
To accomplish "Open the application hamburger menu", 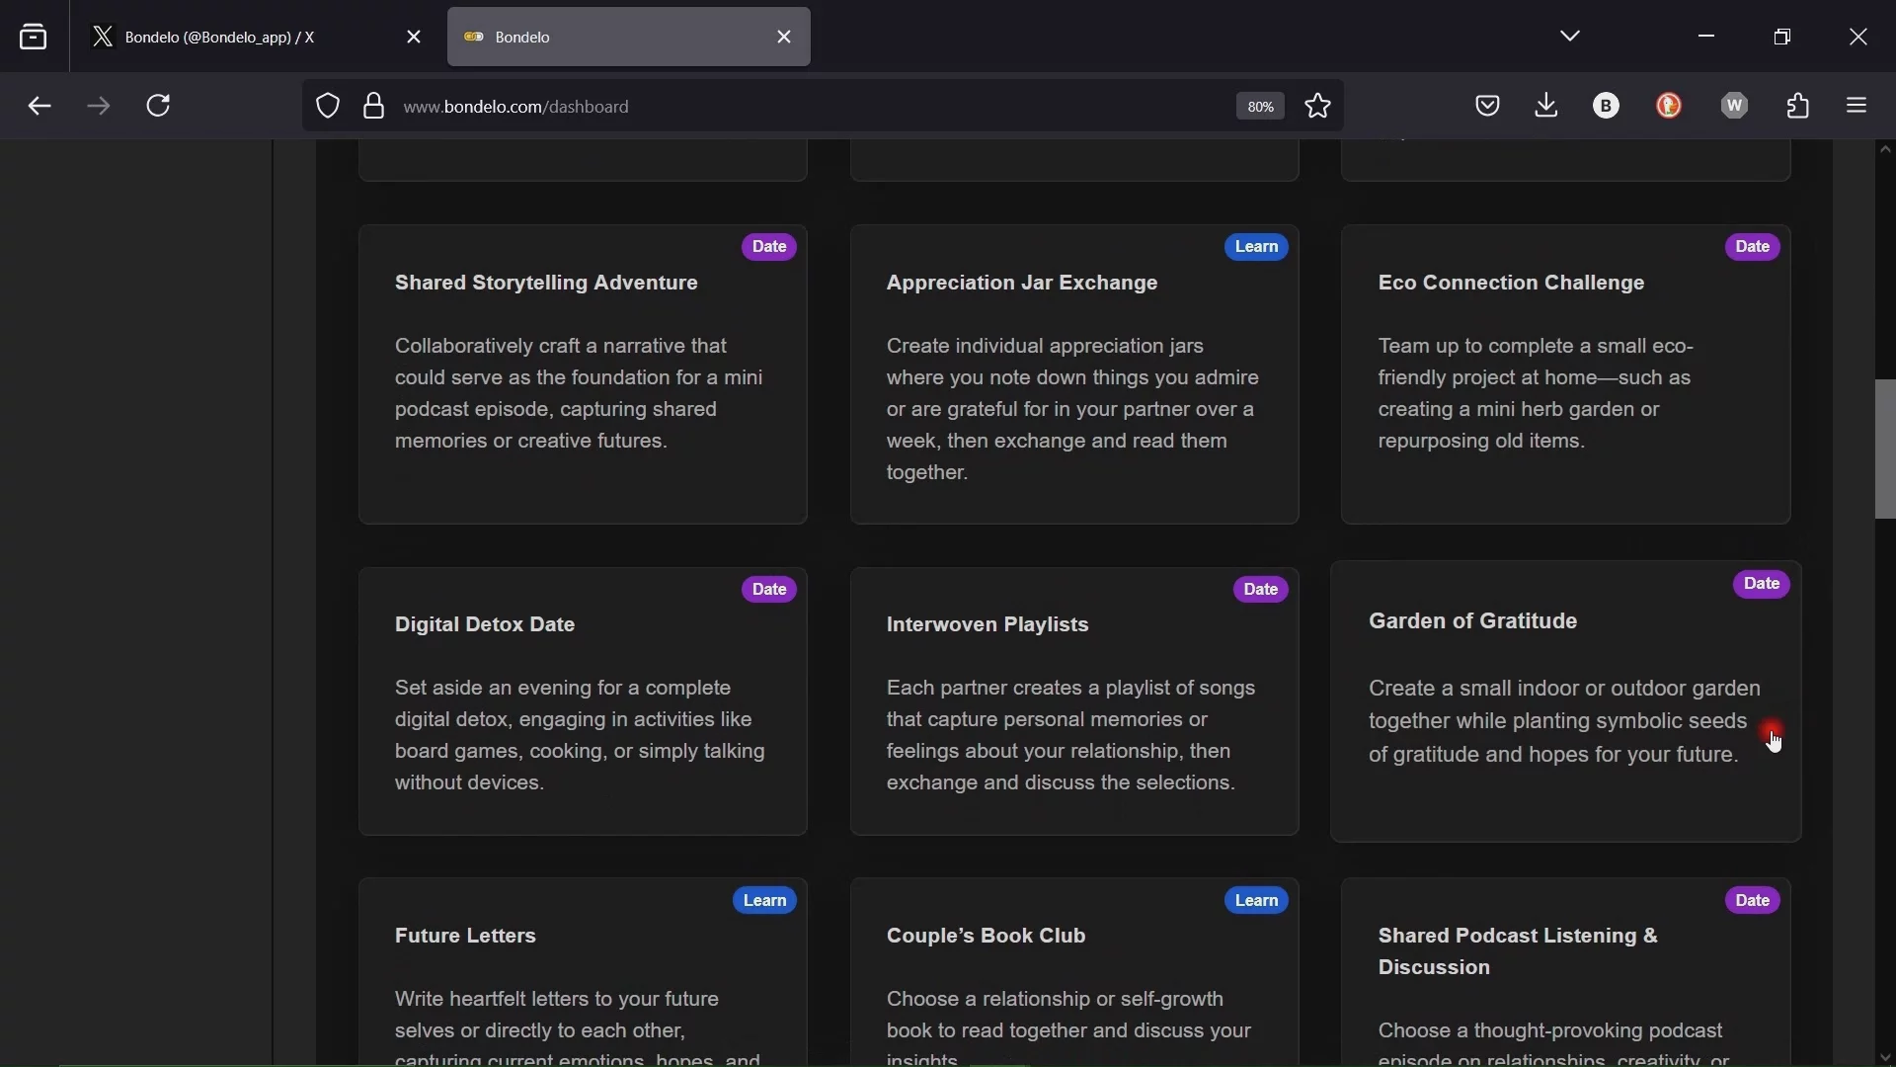I will click(1858, 106).
